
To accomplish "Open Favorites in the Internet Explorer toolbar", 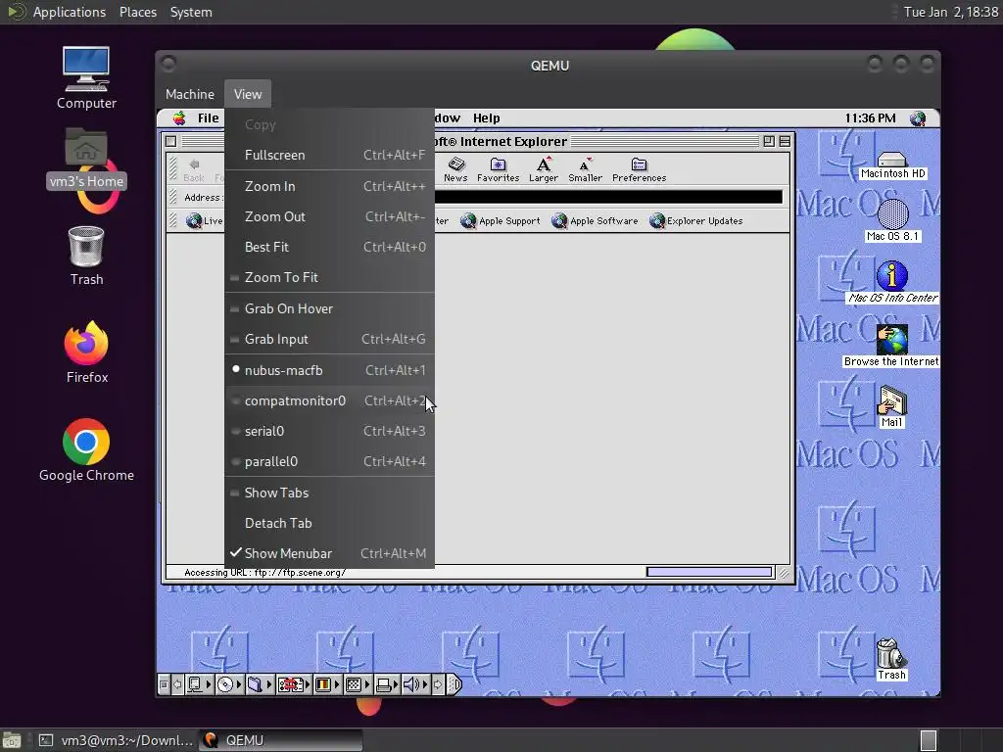I will pos(498,169).
